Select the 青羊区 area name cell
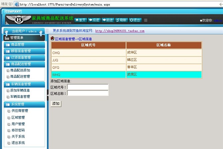The height and width of the screenshot is (149, 223). coord(164,67)
